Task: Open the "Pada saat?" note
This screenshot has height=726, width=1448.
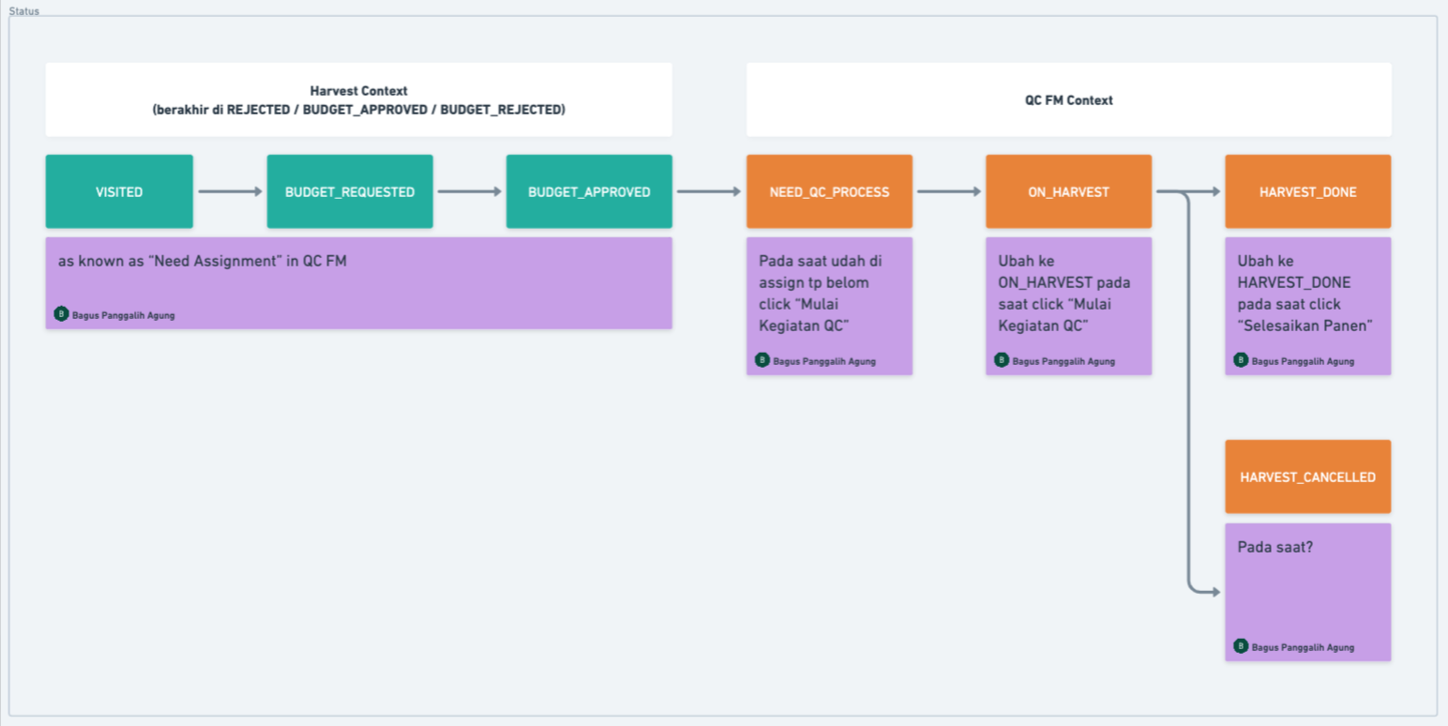Action: point(1308,592)
